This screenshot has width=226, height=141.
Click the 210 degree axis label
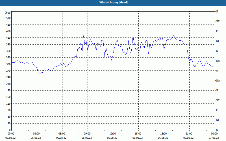click(x=8, y=84)
